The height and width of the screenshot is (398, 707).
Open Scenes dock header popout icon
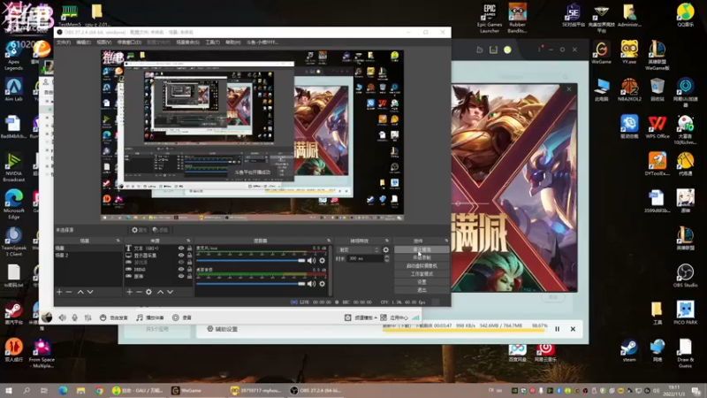pyautogui.click(x=118, y=241)
